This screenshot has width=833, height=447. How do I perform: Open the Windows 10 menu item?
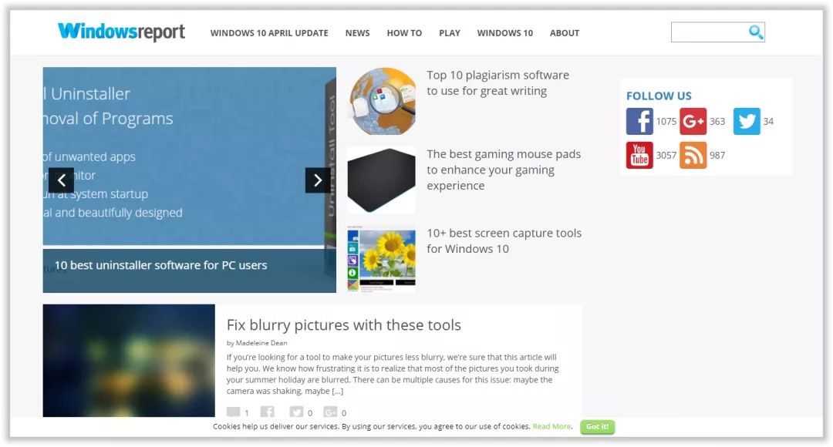tap(504, 33)
